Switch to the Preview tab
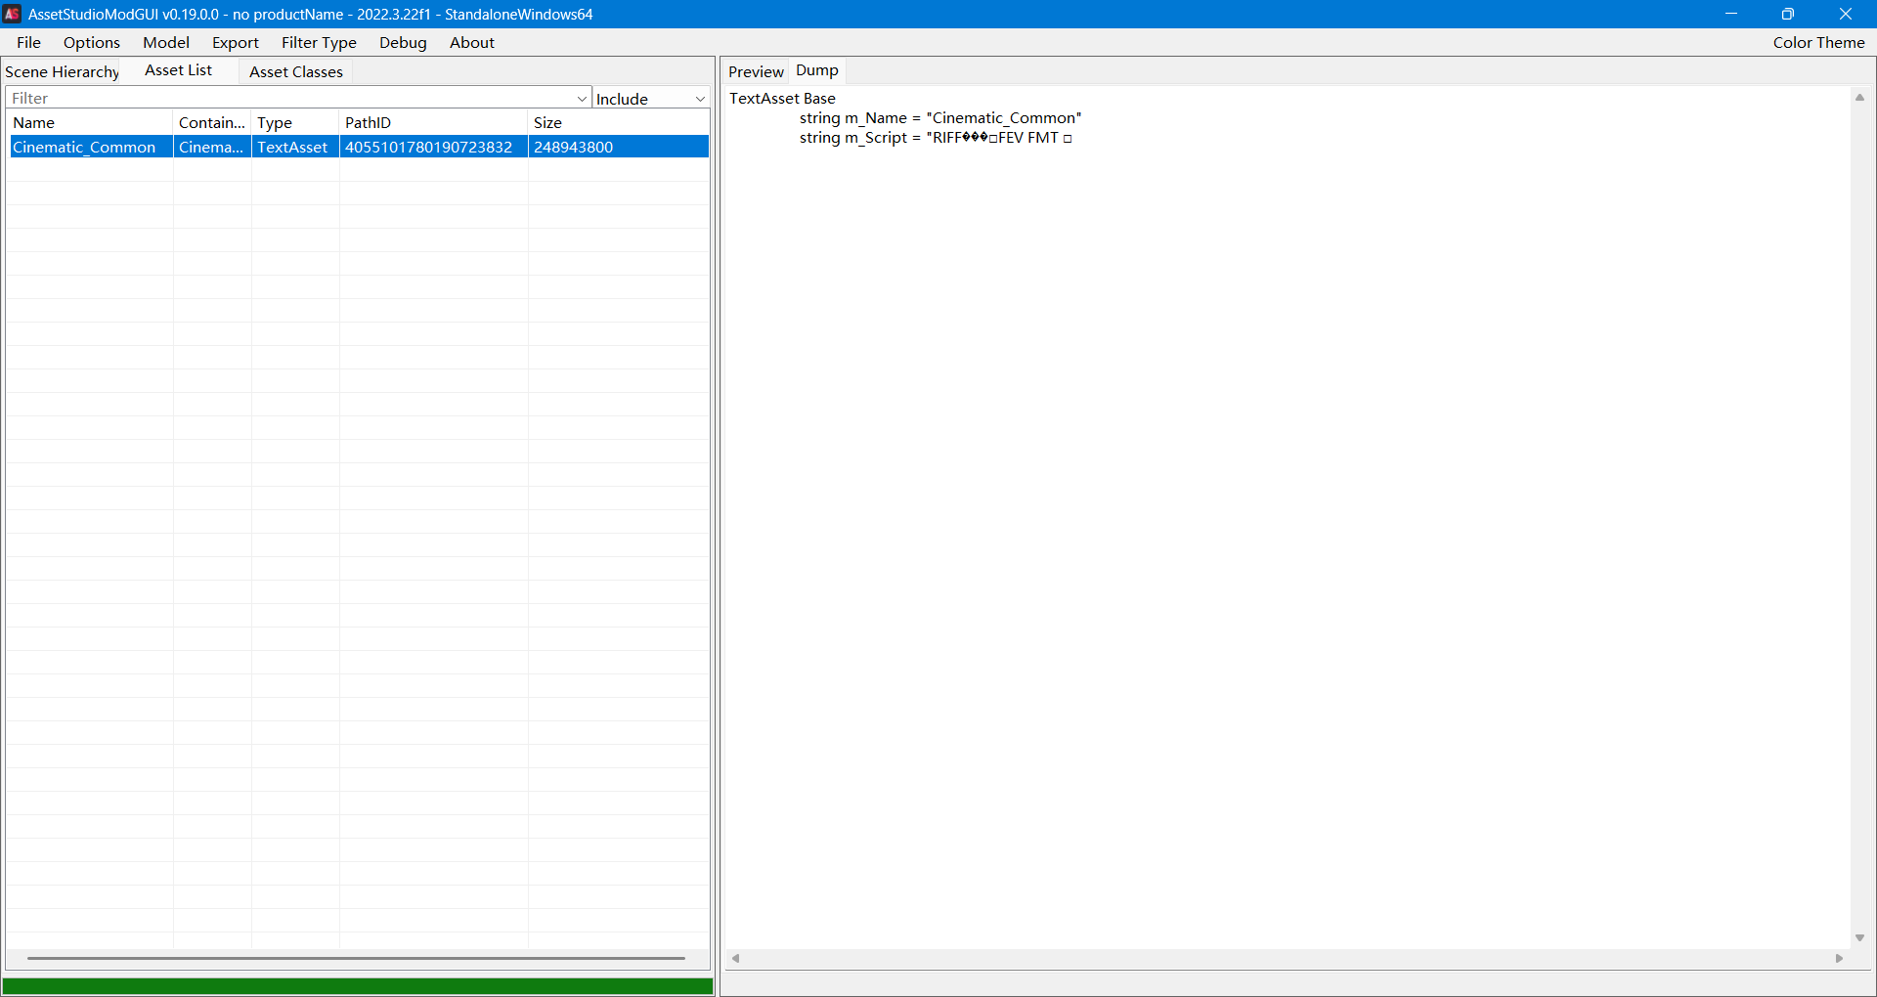Screen dimensions: 1877x997 [755, 71]
